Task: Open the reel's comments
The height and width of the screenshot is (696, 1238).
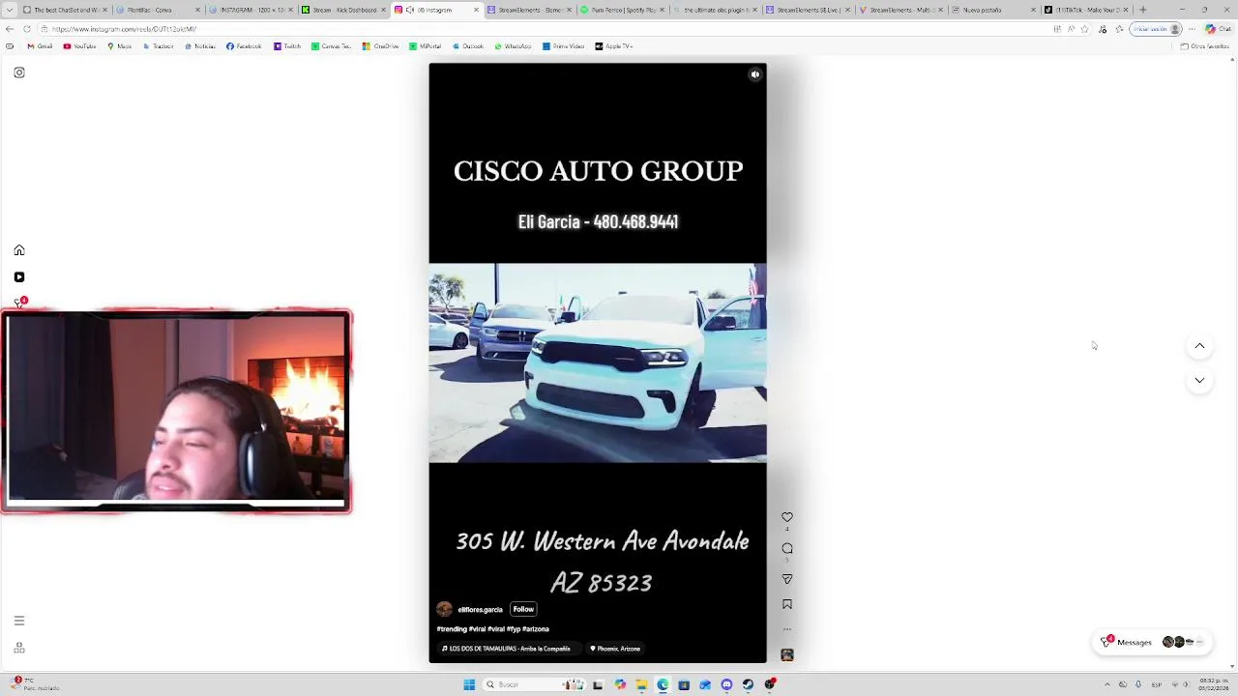Action: pos(787,548)
